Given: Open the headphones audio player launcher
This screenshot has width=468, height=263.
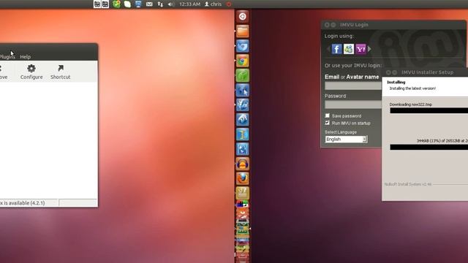Looking at the screenshot, I should tap(242, 164).
